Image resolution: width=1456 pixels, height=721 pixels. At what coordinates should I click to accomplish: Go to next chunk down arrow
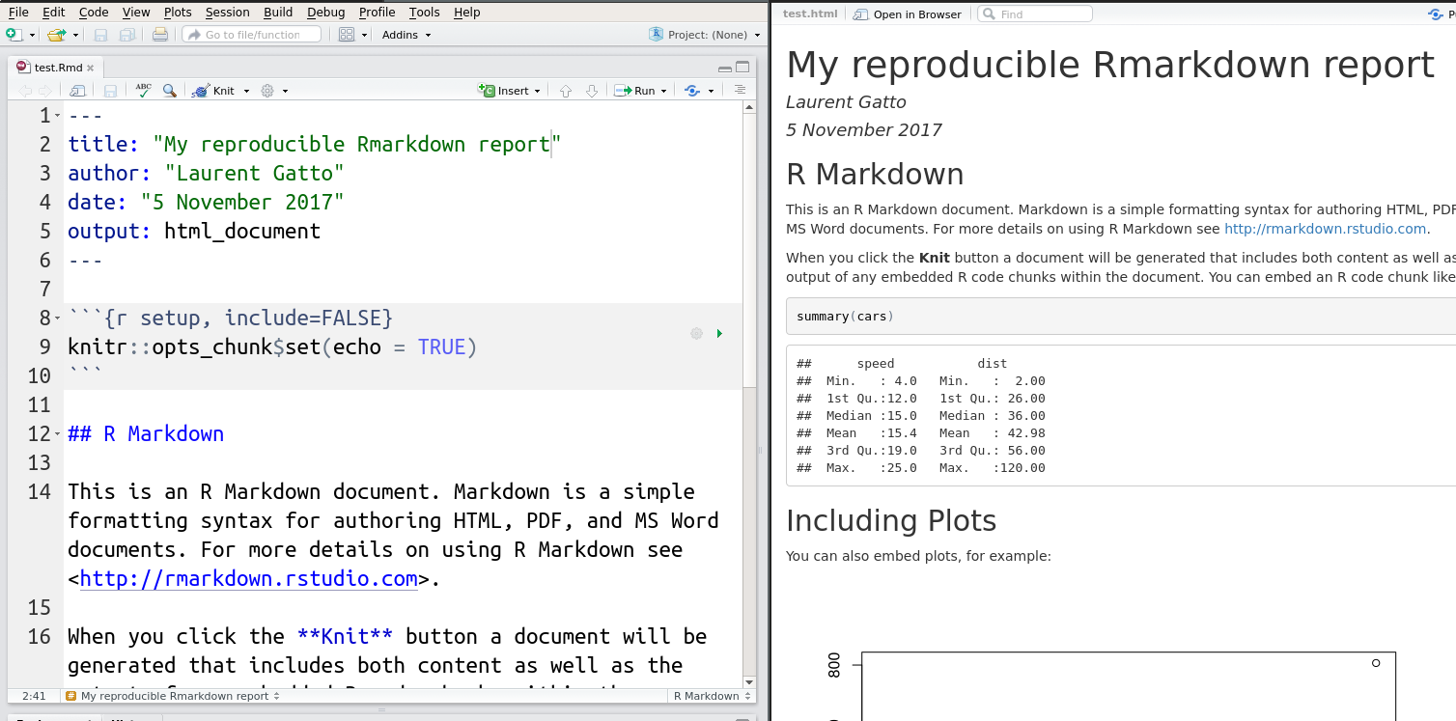[592, 91]
